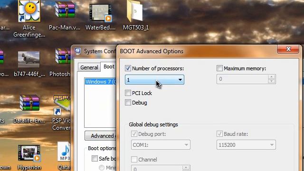Enable Safe boot in System Configuration
The width and height of the screenshot is (304, 171).
95,158
